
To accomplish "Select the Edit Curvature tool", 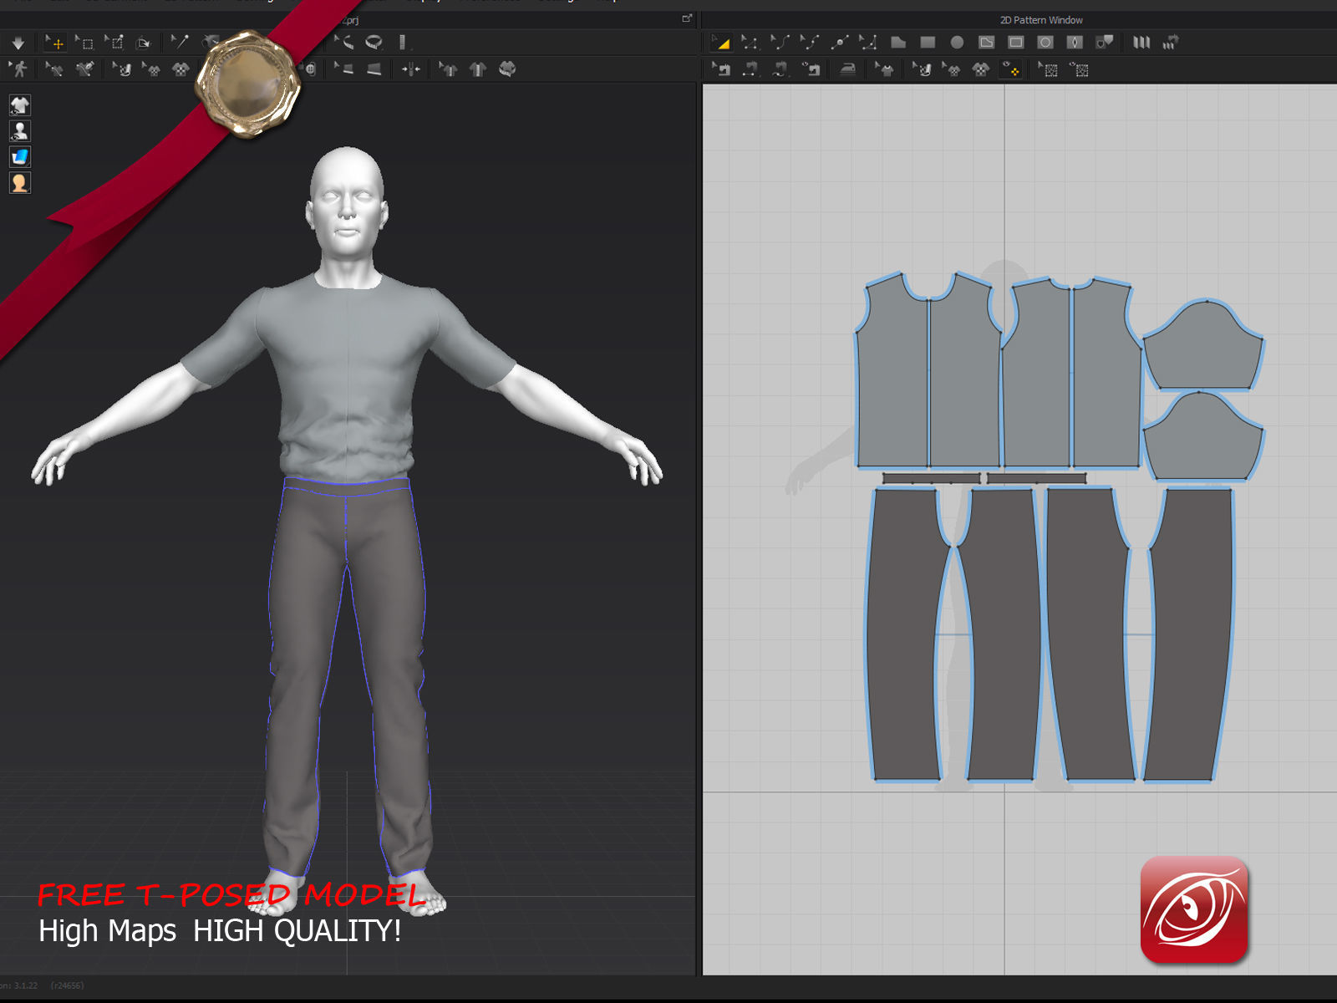I will (x=780, y=42).
